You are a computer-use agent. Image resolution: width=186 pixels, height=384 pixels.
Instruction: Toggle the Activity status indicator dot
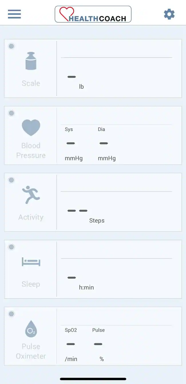(11, 180)
